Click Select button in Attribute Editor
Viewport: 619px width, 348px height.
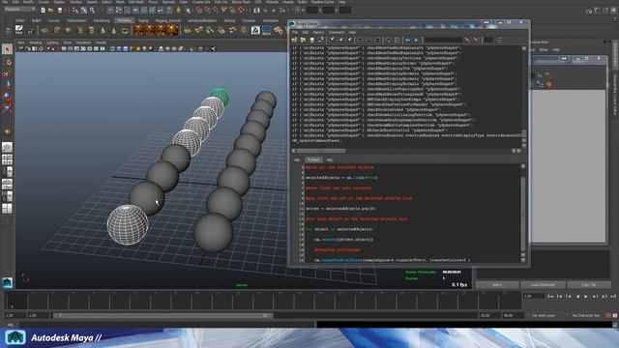[x=497, y=285]
